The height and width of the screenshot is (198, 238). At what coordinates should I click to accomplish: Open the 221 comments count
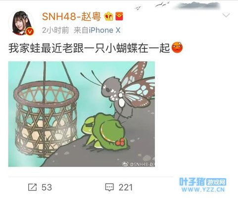[126, 188]
